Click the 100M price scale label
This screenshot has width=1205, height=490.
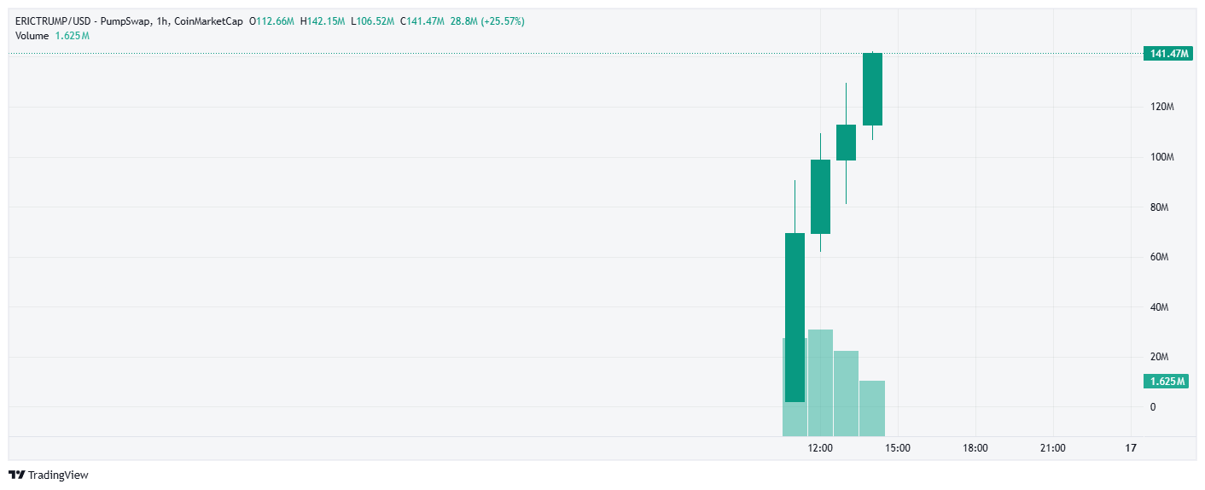pyautogui.click(x=1163, y=158)
